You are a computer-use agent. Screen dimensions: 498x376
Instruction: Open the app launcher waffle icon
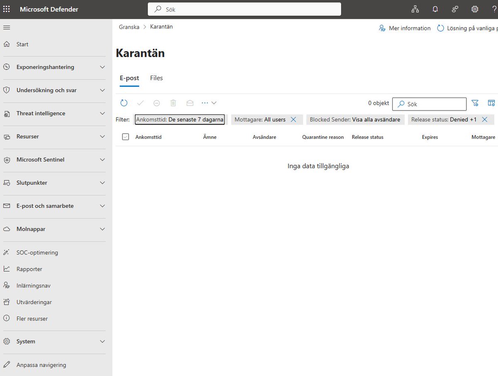(x=7, y=9)
